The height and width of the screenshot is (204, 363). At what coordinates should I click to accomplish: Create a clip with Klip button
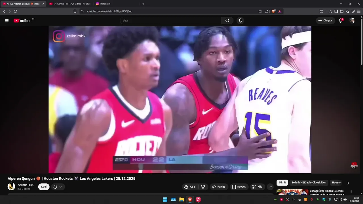pyautogui.click(x=258, y=187)
